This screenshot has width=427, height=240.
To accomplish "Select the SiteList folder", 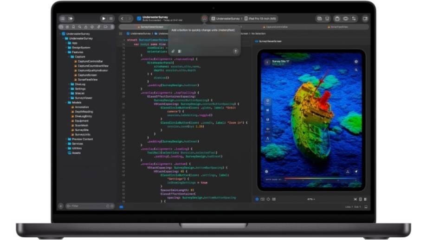I will [x=78, y=93].
